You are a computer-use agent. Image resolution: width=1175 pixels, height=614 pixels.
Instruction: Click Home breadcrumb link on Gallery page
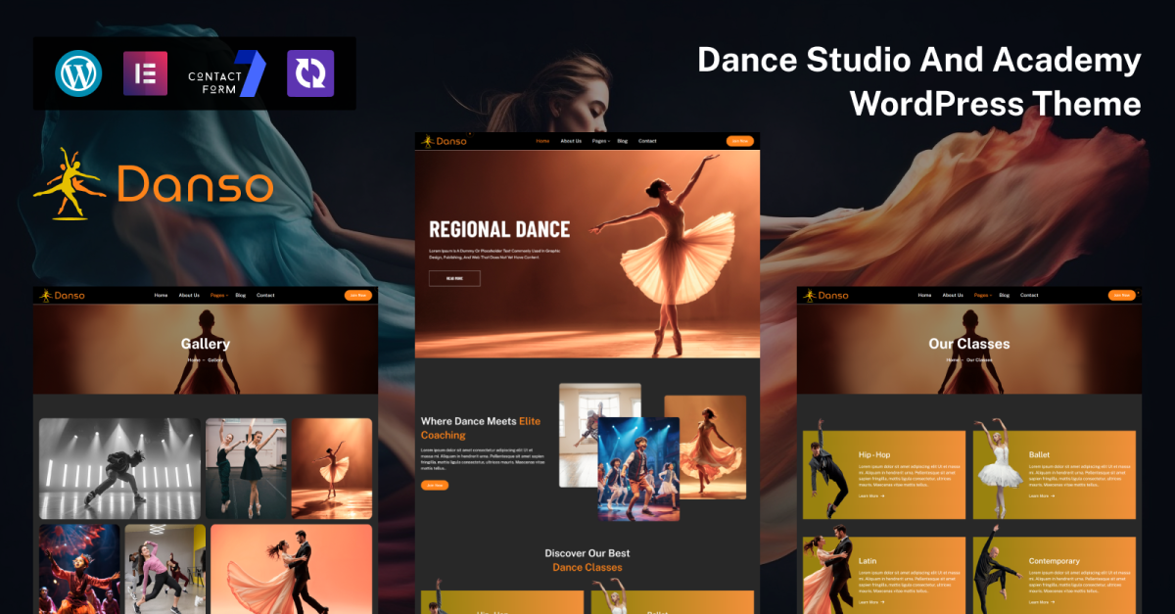(194, 359)
